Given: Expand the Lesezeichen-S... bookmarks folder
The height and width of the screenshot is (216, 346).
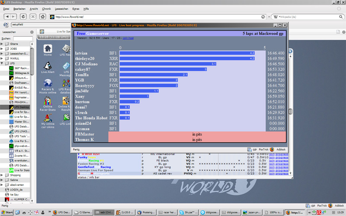Looking at the screenshot, I should click(2, 54).
